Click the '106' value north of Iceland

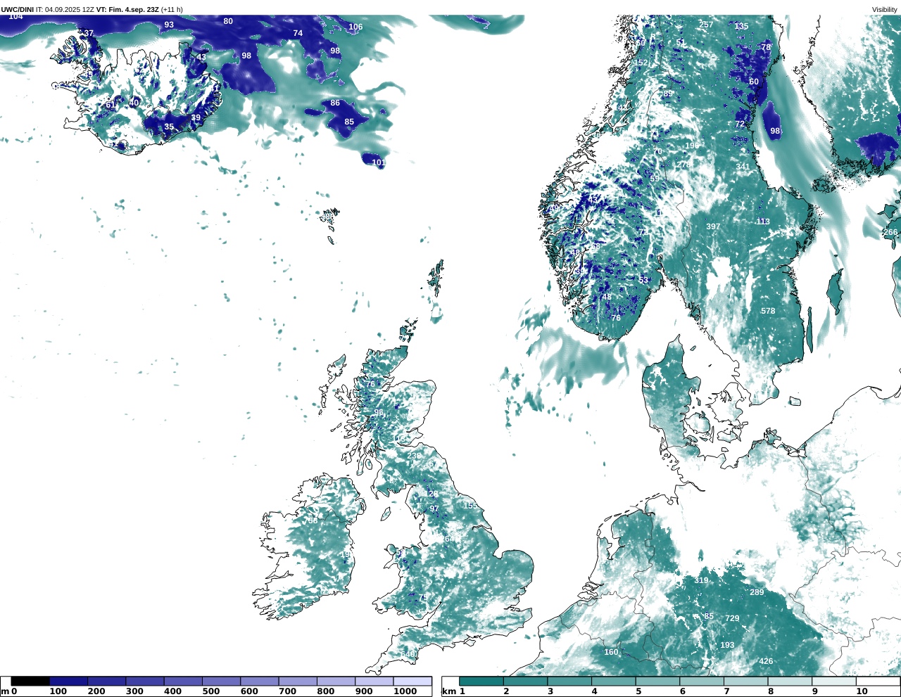(x=355, y=27)
